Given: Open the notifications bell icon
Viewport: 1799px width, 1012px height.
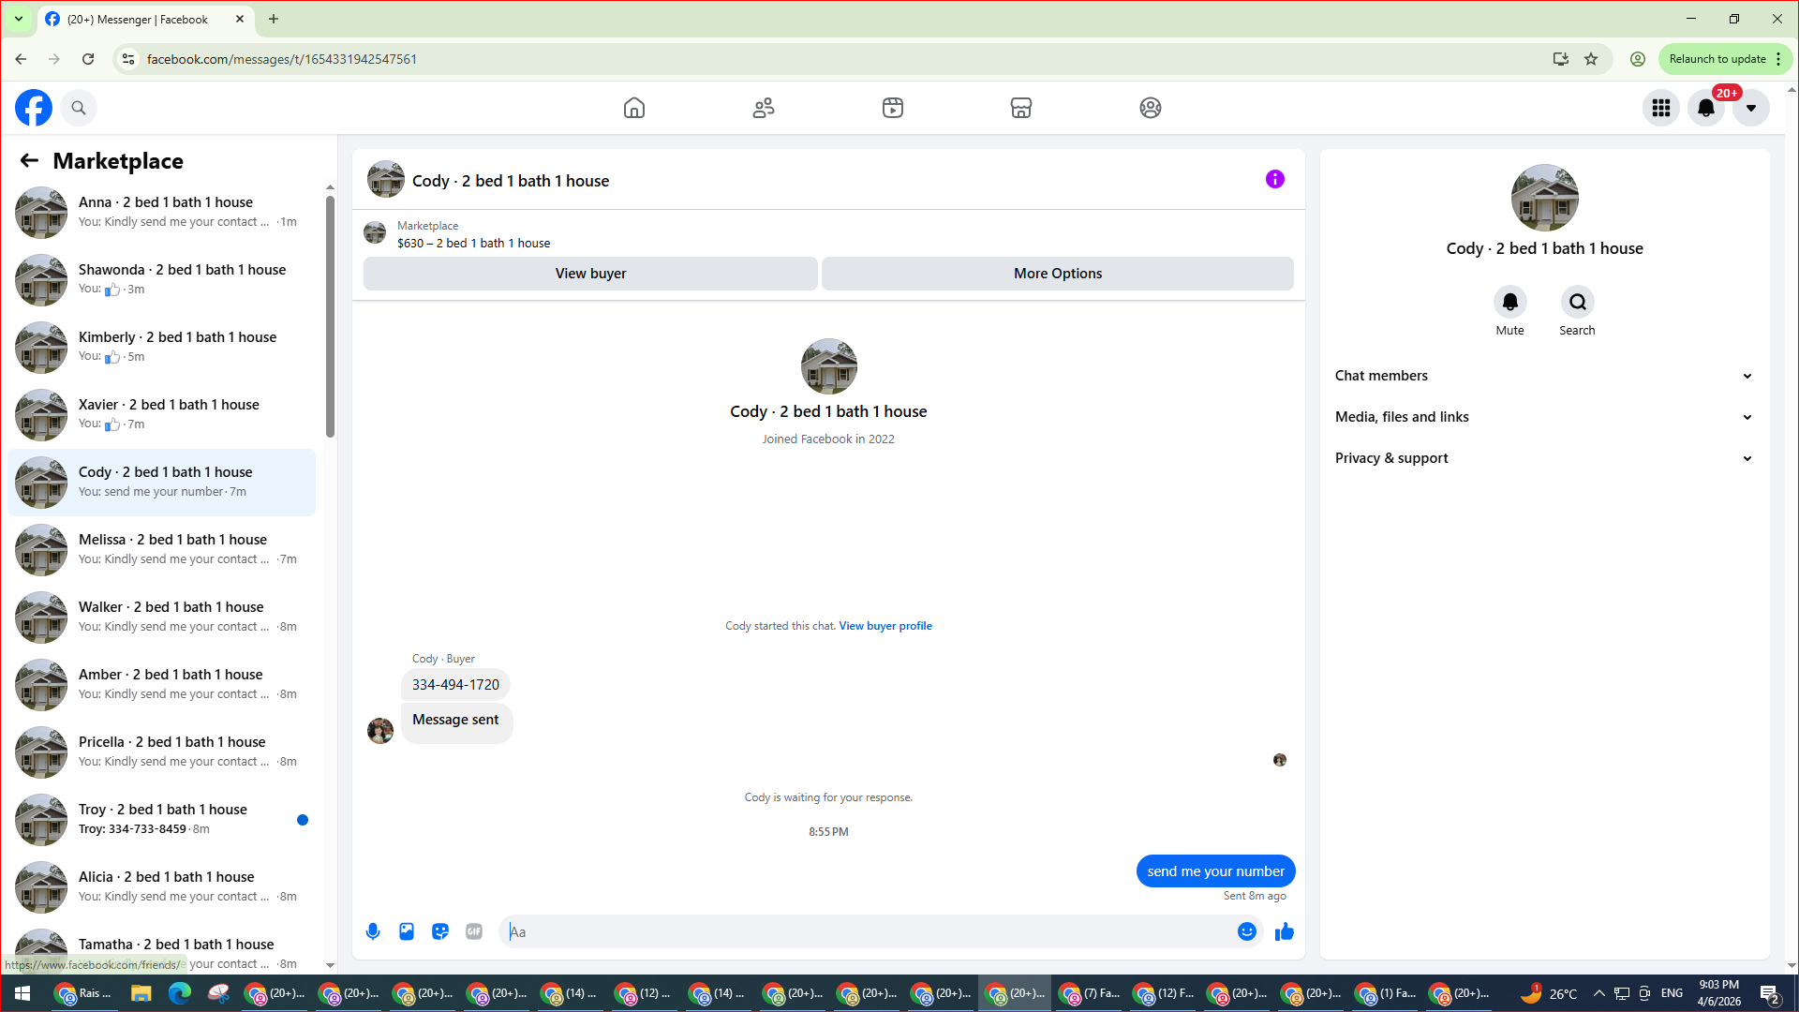Looking at the screenshot, I should [x=1706, y=108].
